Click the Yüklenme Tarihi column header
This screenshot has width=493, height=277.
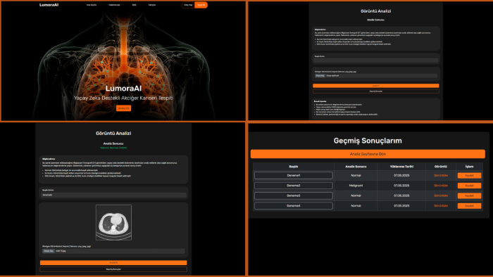point(401,167)
